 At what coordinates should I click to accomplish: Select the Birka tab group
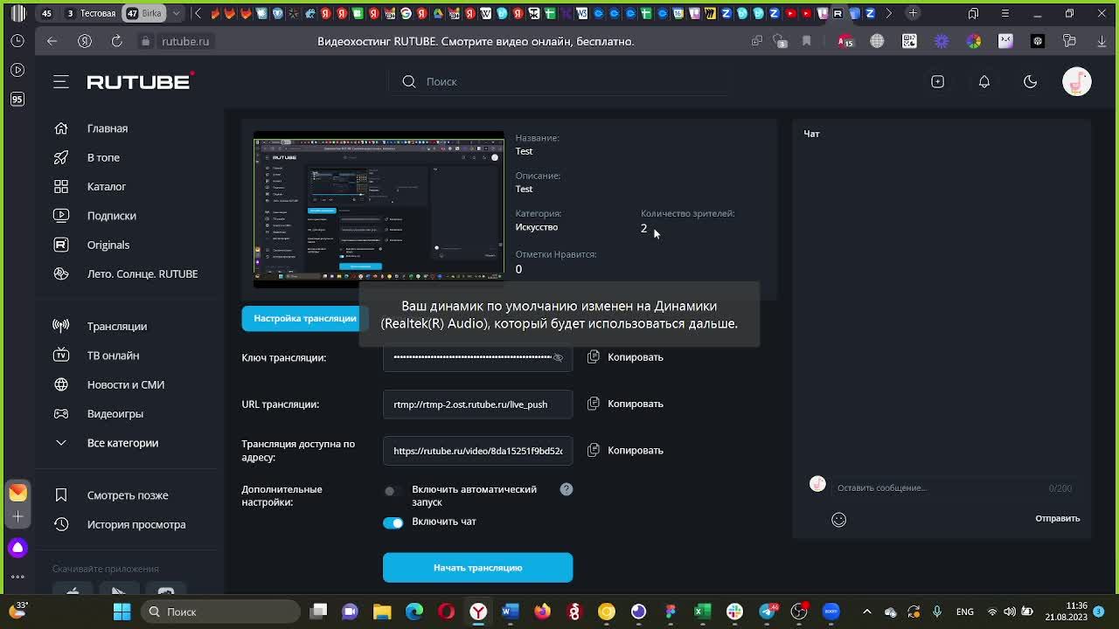pyautogui.click(x=143, y=13)
